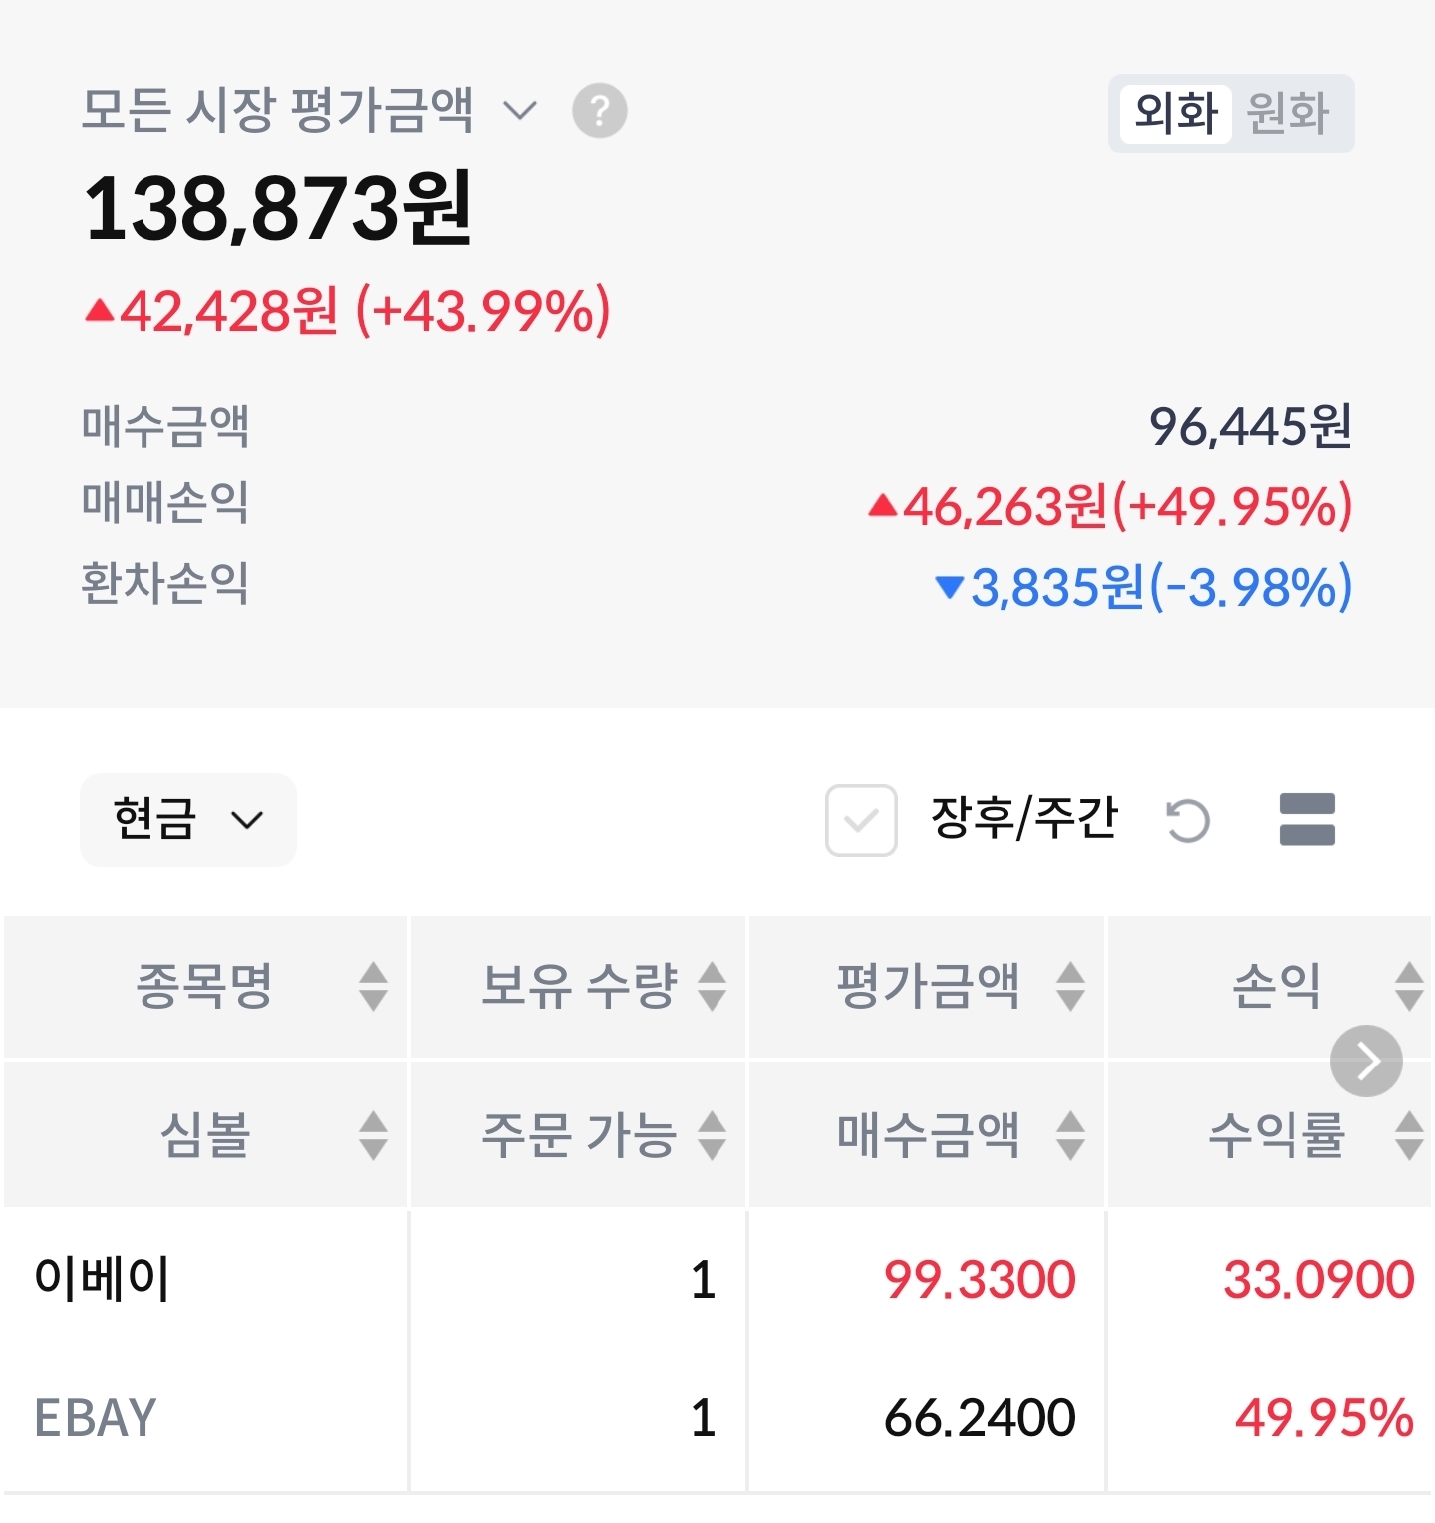
Task: Select the EBAY symbol label
Action: click(x=96, y=1417)
